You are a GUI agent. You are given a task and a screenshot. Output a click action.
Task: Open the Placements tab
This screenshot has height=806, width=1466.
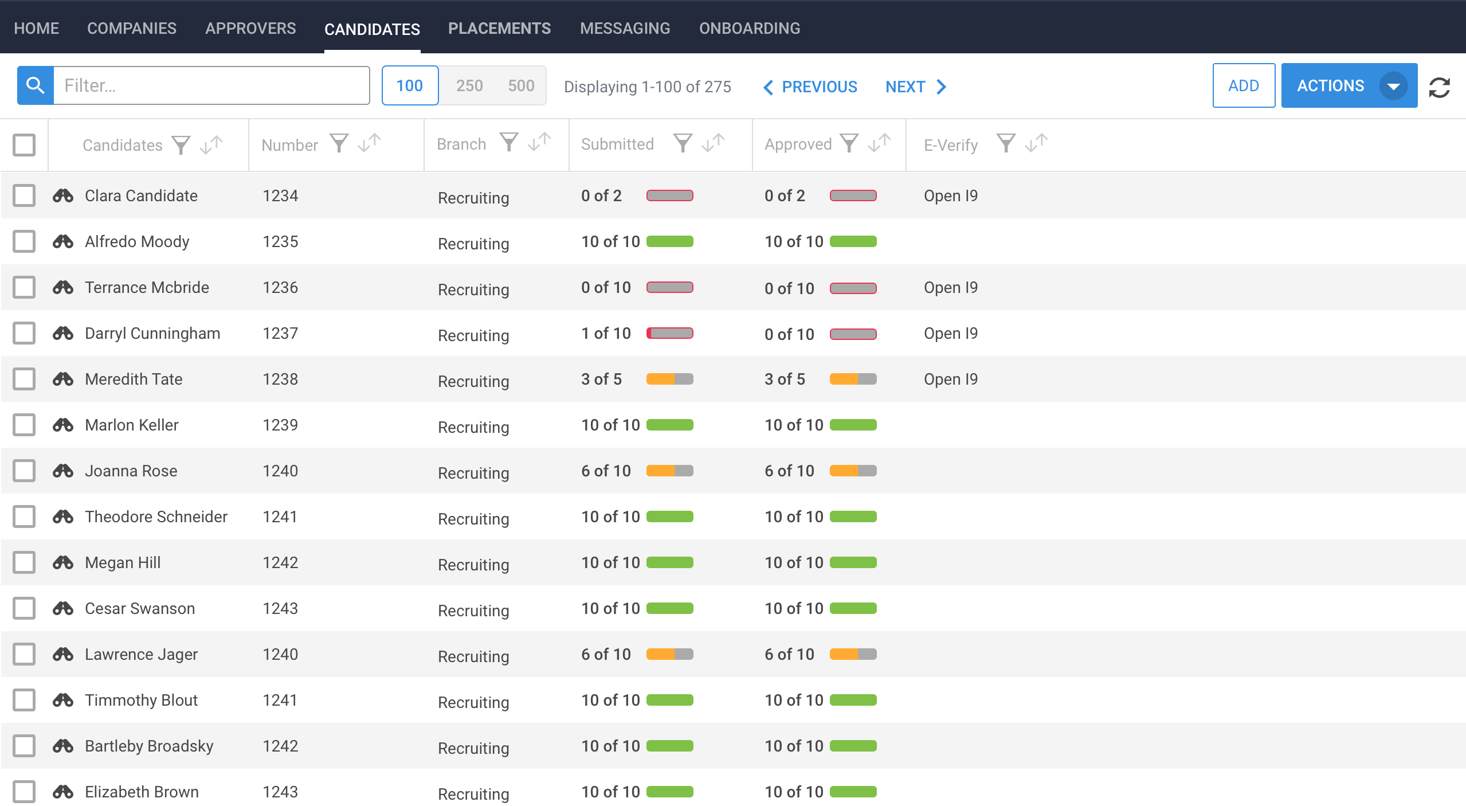tap(499, 28)
